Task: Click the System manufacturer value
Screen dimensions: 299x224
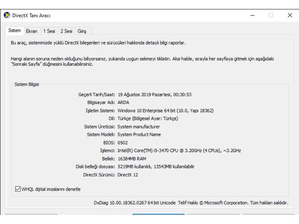Action: click(139, 127)
